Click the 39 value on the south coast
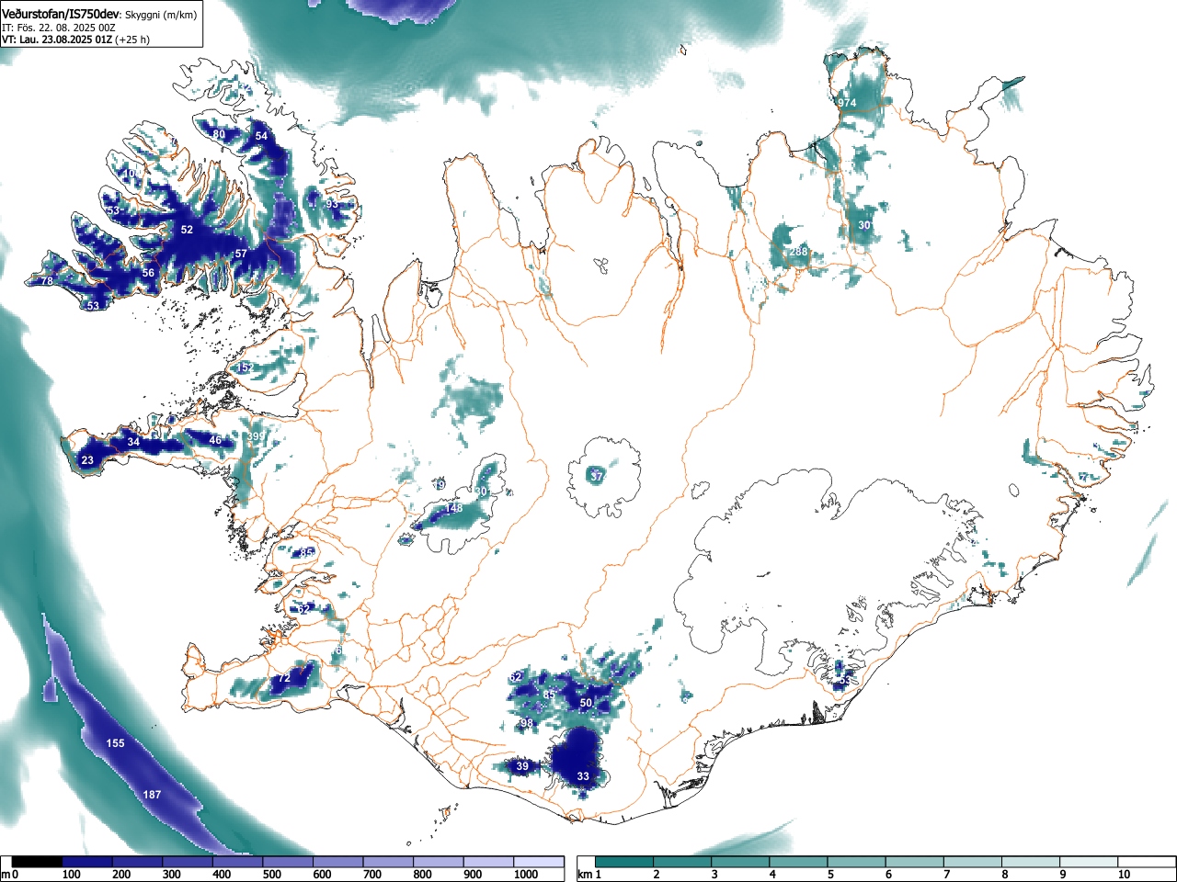 click(x=522, y=766)
